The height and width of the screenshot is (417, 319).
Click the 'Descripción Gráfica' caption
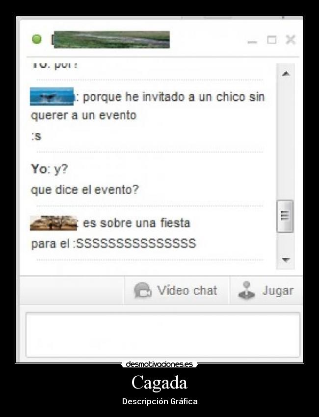(x=160, y=401)
